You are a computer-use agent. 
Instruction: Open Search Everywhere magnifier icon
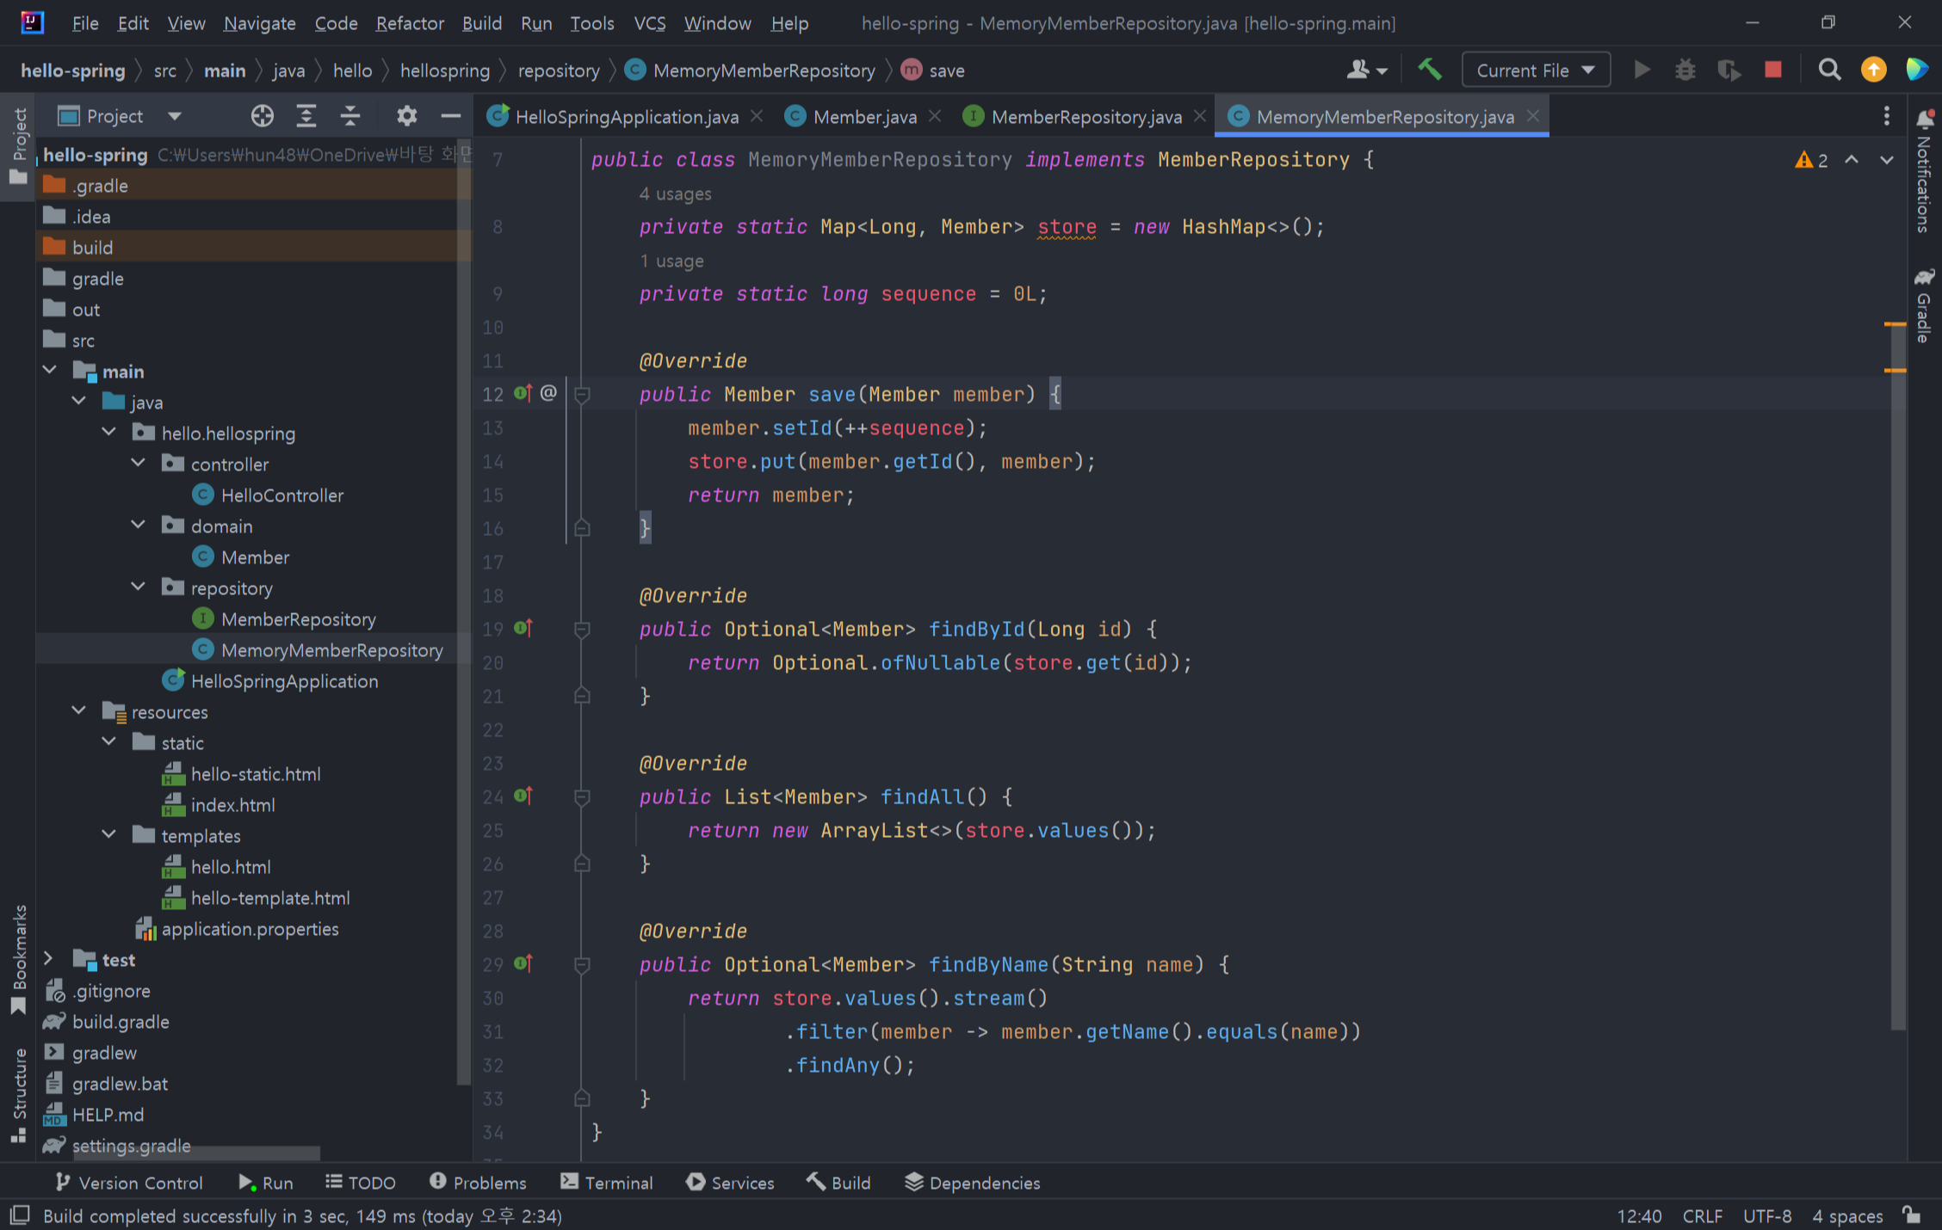[x=1829, y=70]
